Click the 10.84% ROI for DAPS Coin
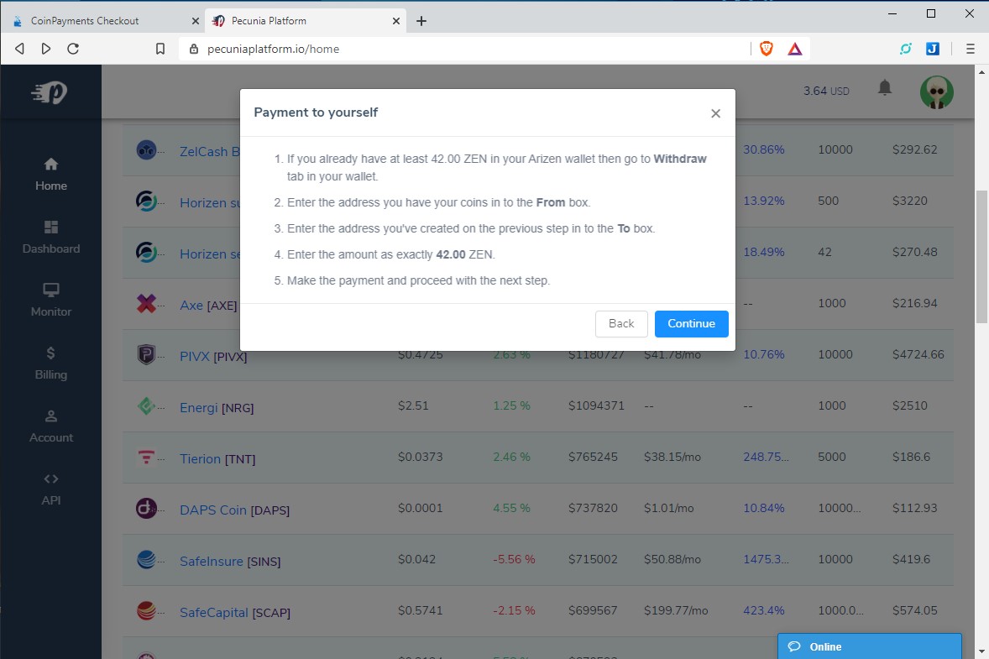 coord(764,508)
